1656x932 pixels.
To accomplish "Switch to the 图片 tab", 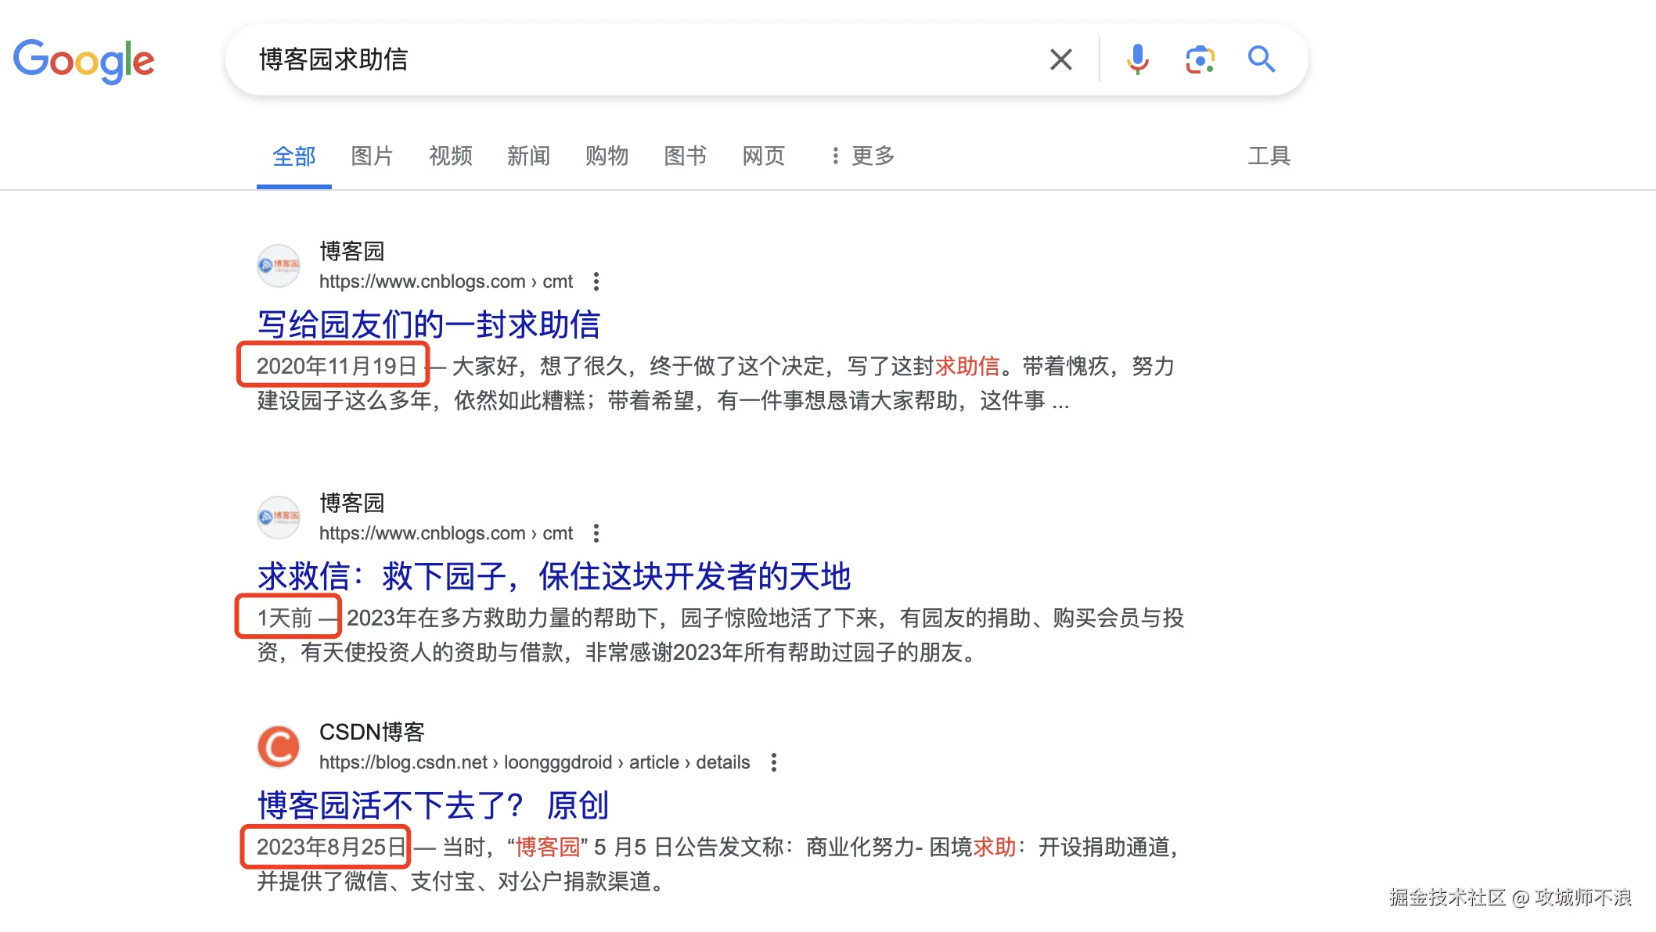I will (372, 156).
